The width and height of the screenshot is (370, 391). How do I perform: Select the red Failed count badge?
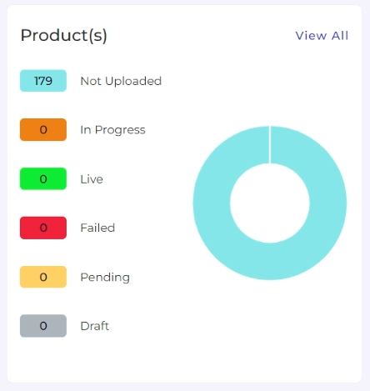(x=43, y=228)
